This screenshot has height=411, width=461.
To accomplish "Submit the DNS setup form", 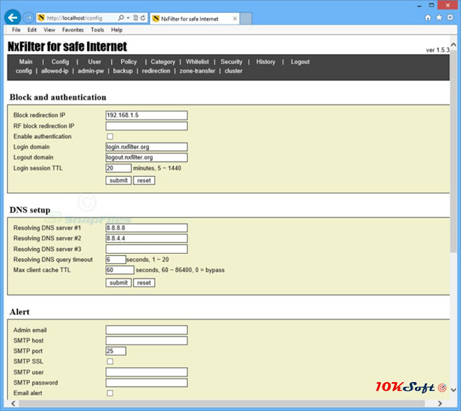I will (x=118, y=283).
